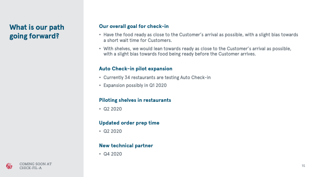
Task: Click the bullet dot before 'Q4 2020'
Action: click(100, 154)
